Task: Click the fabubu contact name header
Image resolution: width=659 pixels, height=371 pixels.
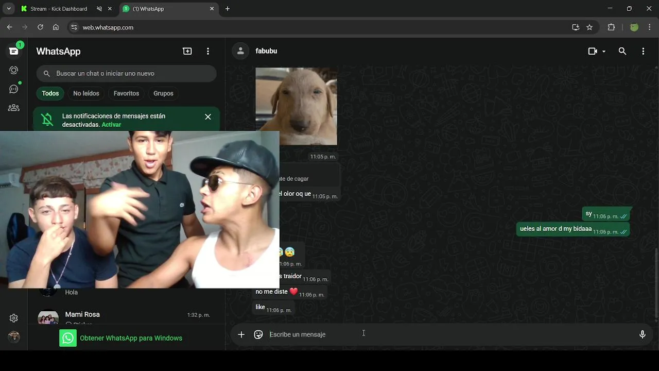Action: (x=266, y=51)
